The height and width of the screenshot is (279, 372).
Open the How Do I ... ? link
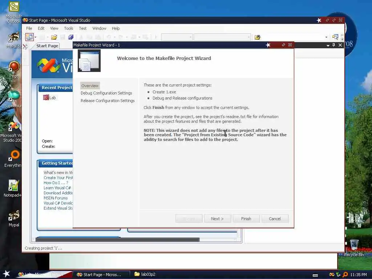(x=56, y=183)
